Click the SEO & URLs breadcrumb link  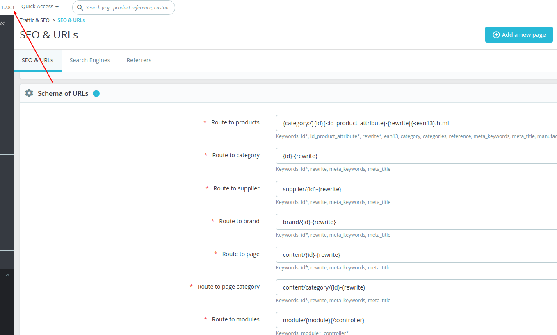71,20
